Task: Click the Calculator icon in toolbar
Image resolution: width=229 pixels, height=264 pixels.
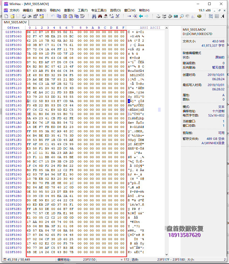Action: click(176, 16)
